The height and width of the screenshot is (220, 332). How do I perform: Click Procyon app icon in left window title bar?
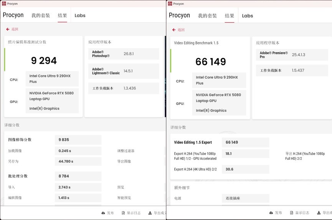[x=4, y=3]
